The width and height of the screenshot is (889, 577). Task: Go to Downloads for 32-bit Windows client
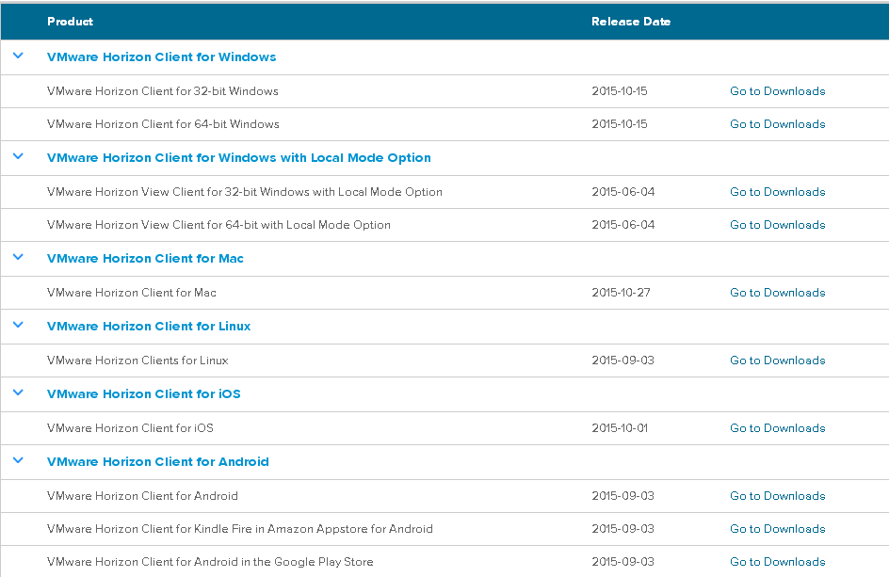(777, 90)
